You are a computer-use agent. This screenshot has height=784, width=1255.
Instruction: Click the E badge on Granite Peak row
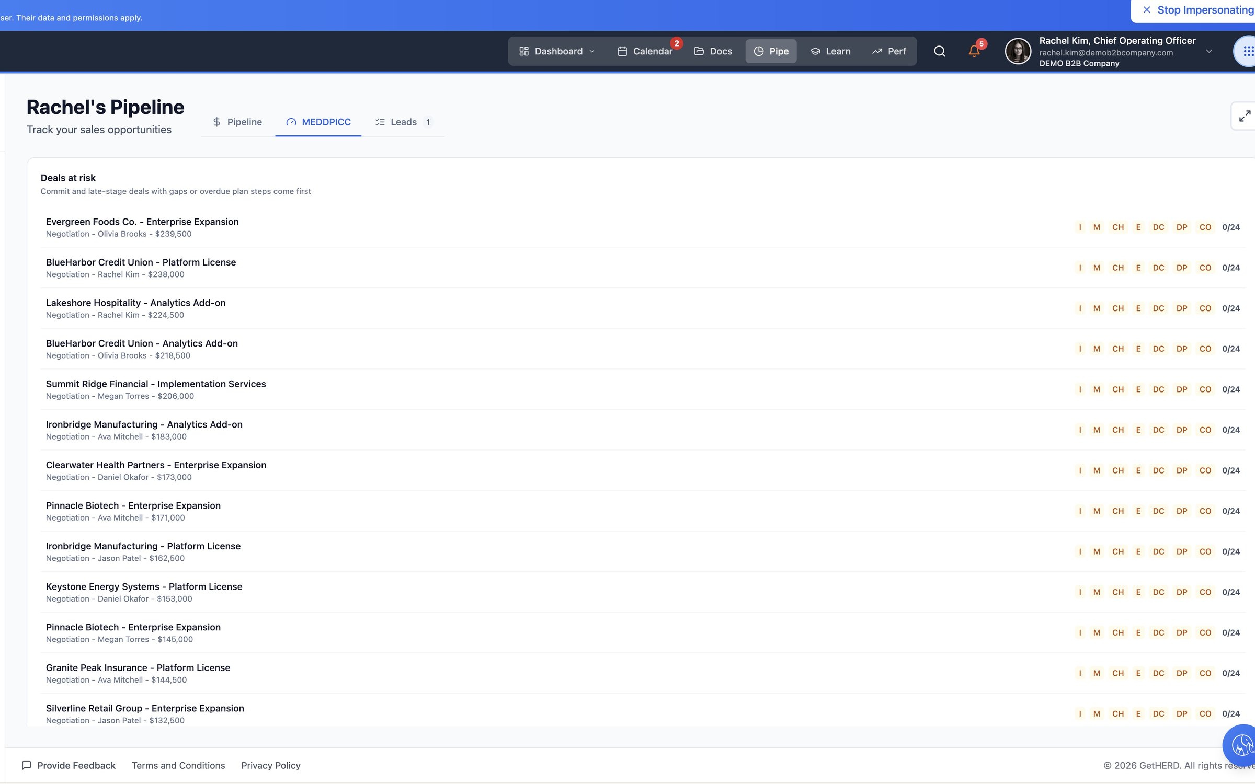click(x=1138, y=673)
